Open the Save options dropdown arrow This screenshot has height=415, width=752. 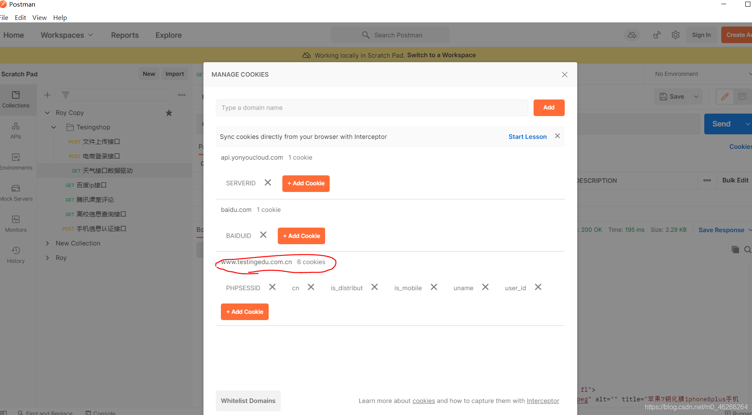tap(696, 97)
